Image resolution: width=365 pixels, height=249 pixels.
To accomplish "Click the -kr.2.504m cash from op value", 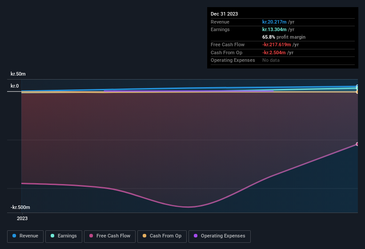I will 274,52.
